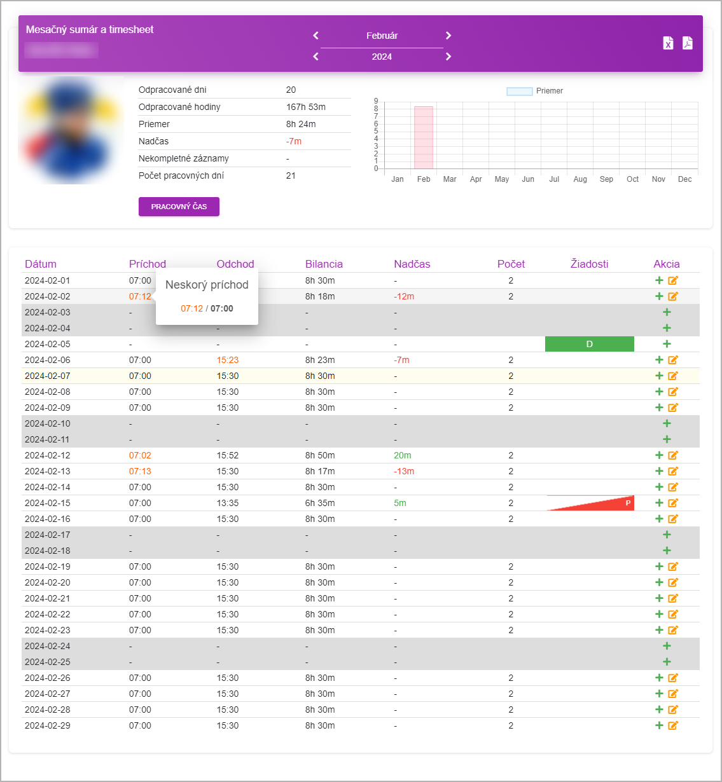Open green D request on 2024-02-05
Viewport: 722px width, 782px height.
point(590,344)
